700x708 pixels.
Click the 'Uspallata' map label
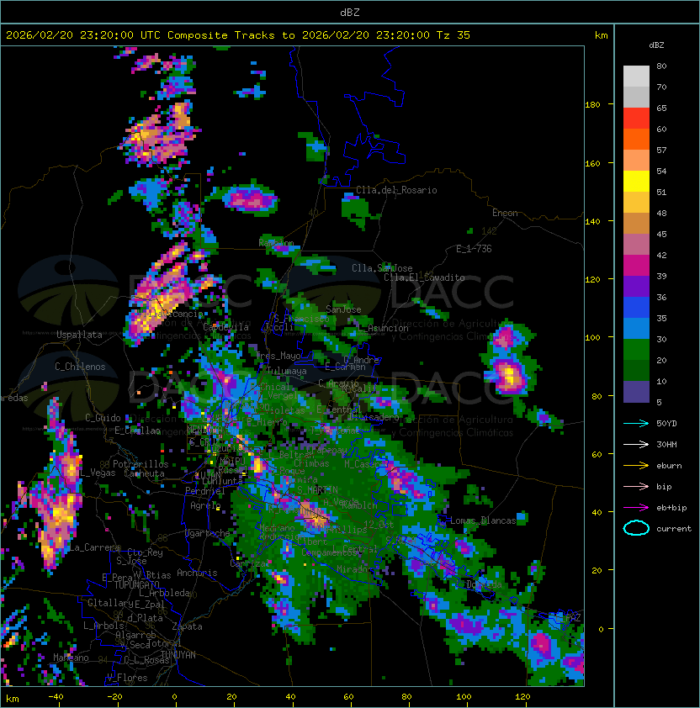click(x=79, y=335)
